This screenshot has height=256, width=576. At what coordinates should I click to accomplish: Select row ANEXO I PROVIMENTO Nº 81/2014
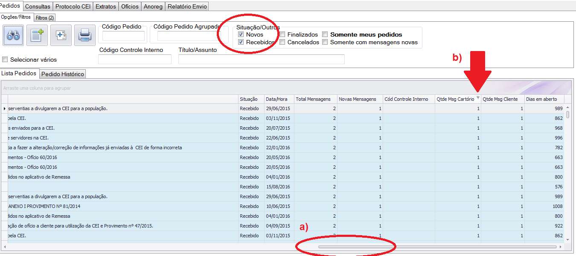pos(282,206)
